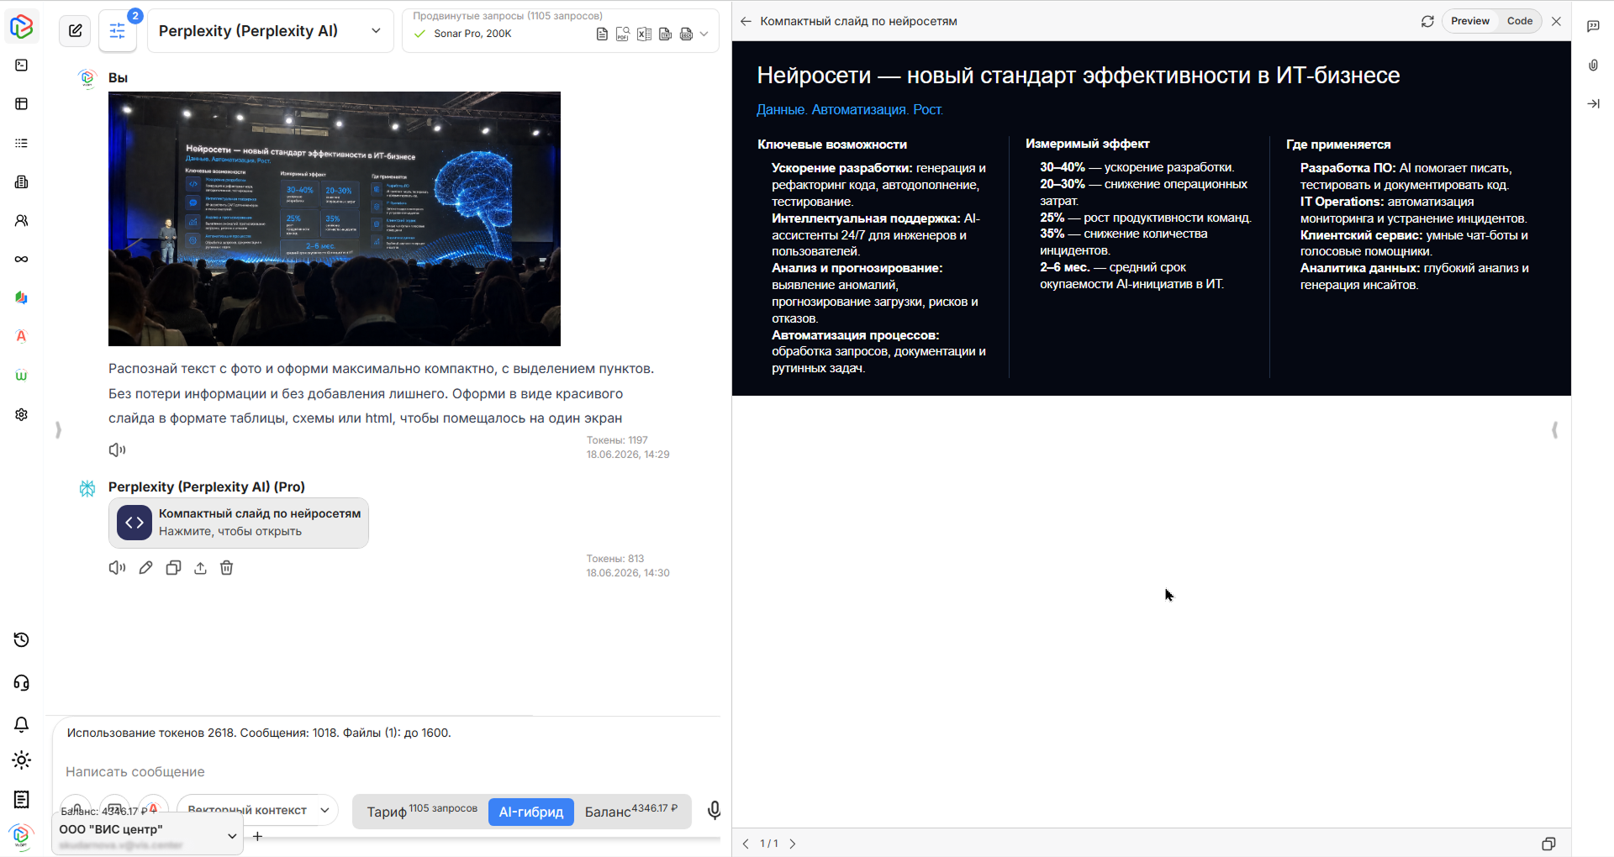Copy the Perplexity response
The image size is (1614, 857).
tap(173, 568)
